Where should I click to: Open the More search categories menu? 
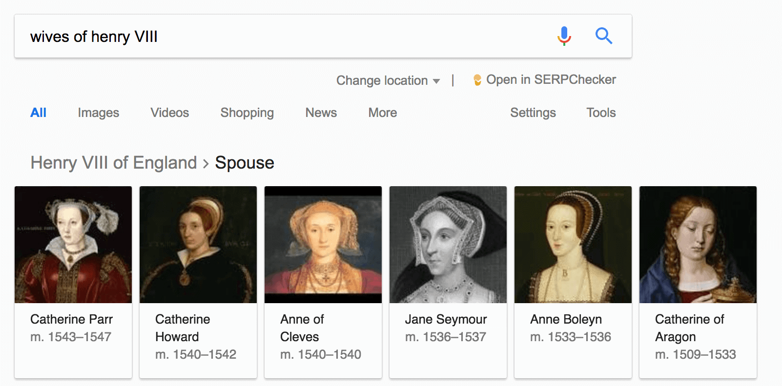tap(383, 113)
